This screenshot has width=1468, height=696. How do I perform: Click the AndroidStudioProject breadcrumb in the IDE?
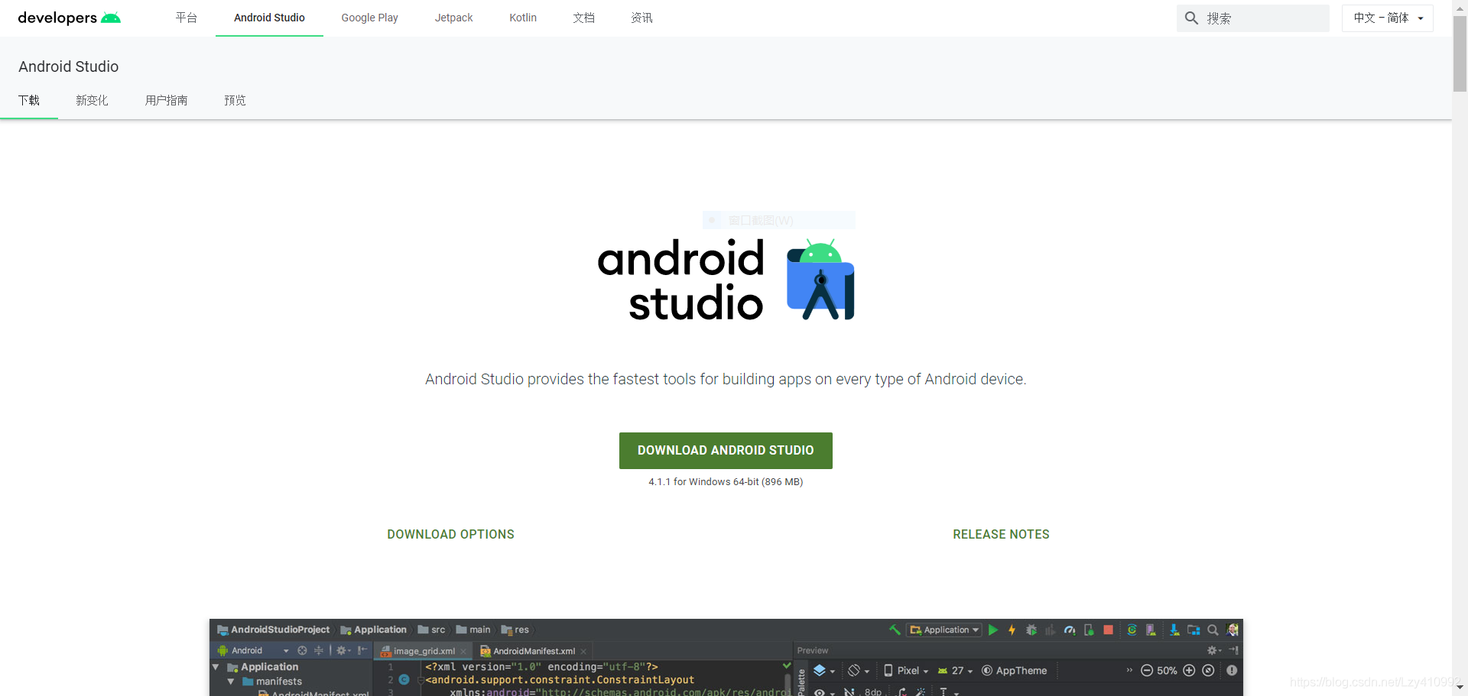[274, 630]
